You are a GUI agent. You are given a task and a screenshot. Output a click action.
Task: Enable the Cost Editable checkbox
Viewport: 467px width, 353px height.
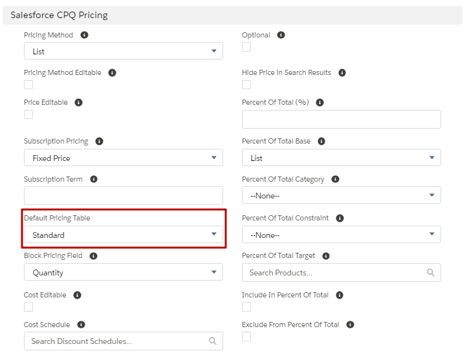[x=28, y=306]
